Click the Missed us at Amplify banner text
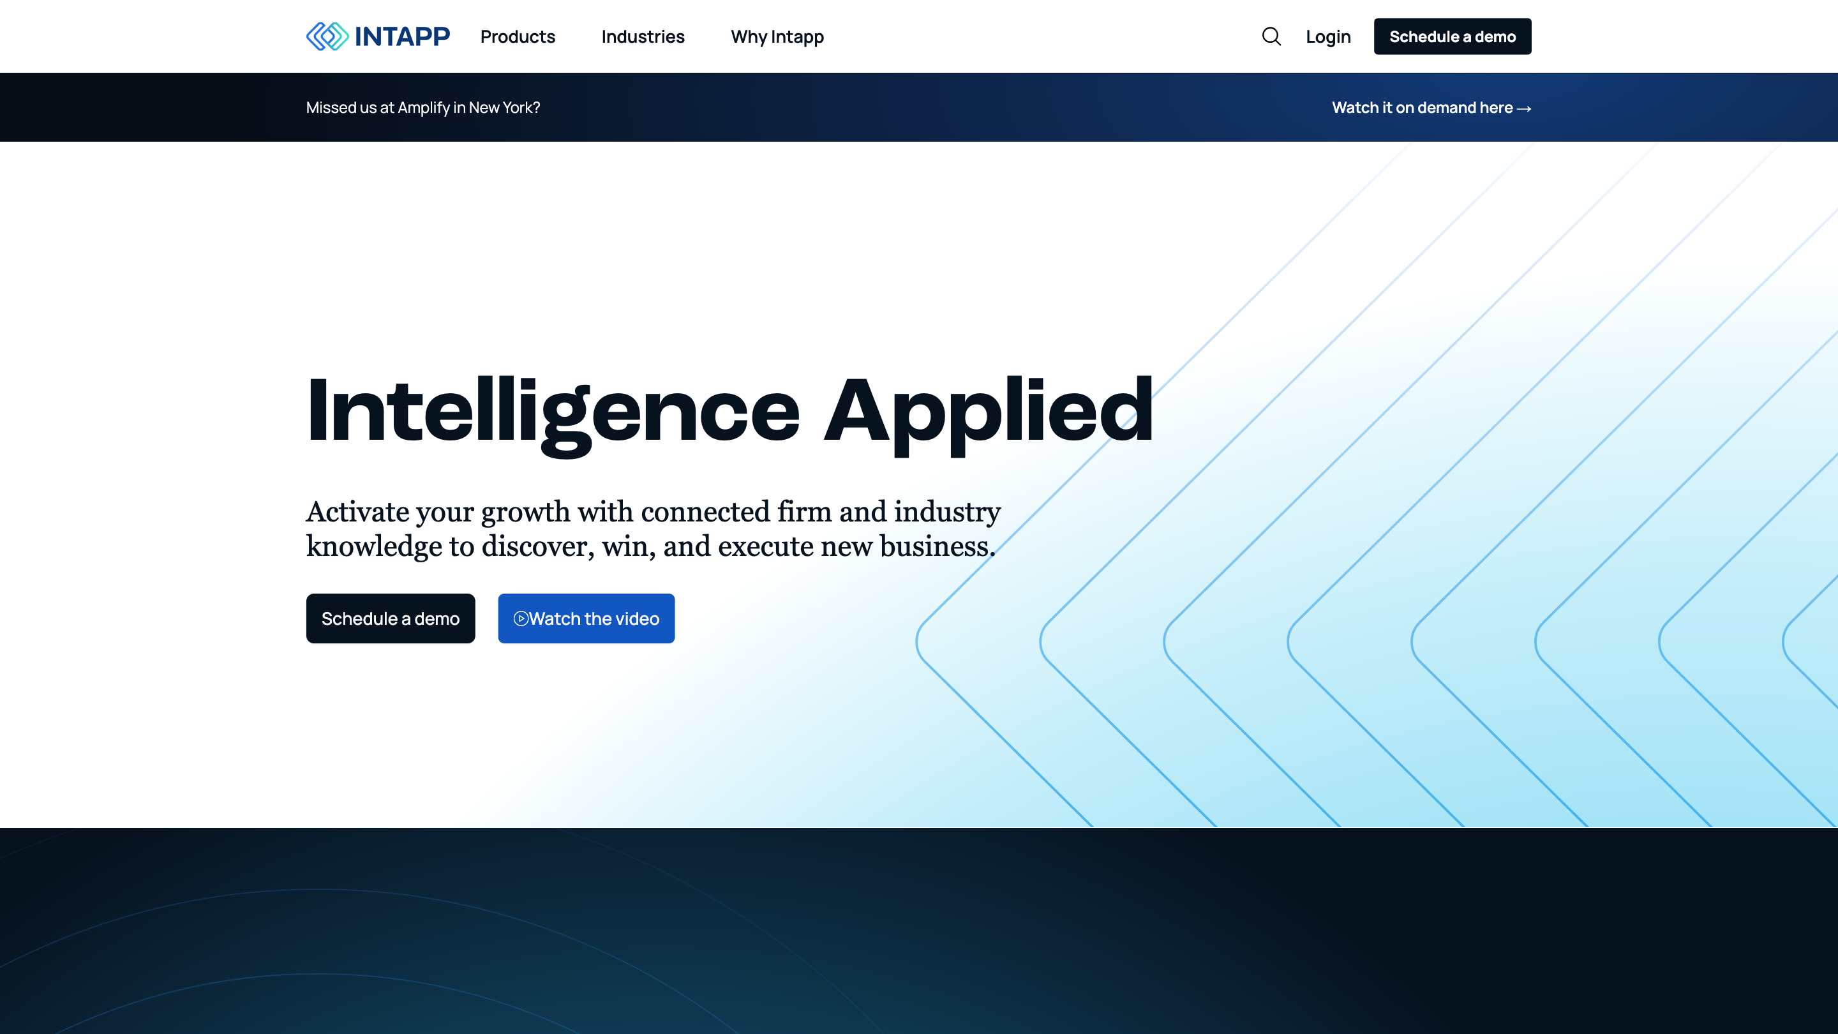Screen dimensions: 1838x1034 (423, 108)
